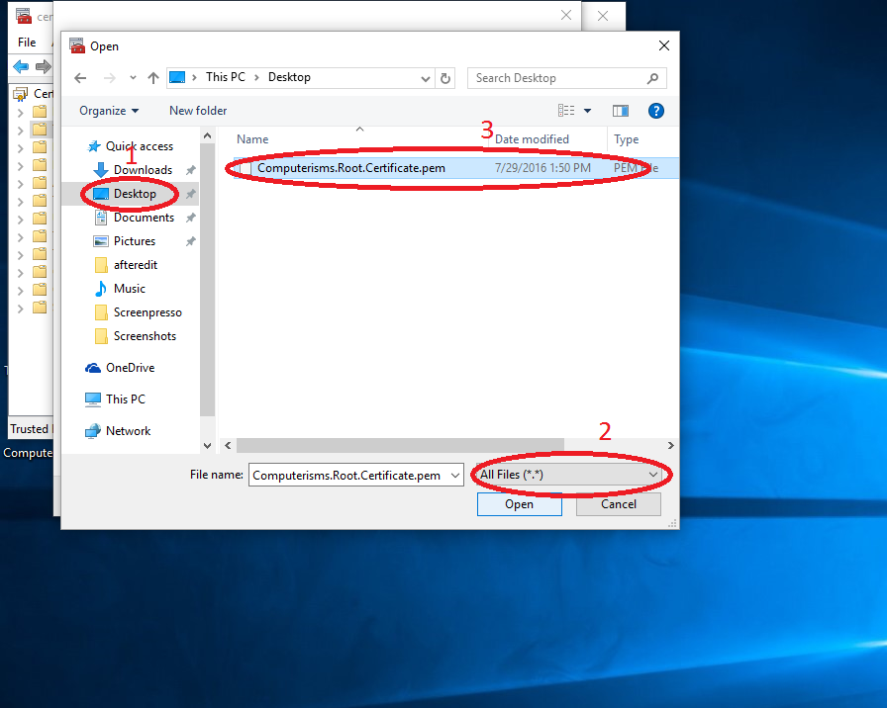Open the Organize dropdown menu

(x=109, y=111)
